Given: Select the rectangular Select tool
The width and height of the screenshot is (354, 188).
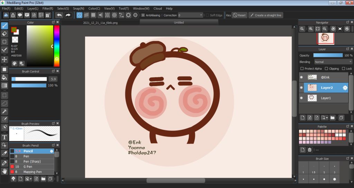Looking at the screenshot, I should point(4,95).
